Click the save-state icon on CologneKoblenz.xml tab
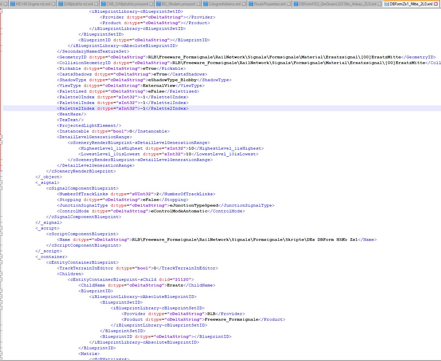 [205, 4]
